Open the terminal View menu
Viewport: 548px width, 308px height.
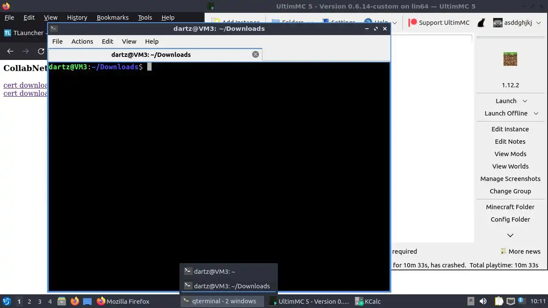tap(129, 41)
